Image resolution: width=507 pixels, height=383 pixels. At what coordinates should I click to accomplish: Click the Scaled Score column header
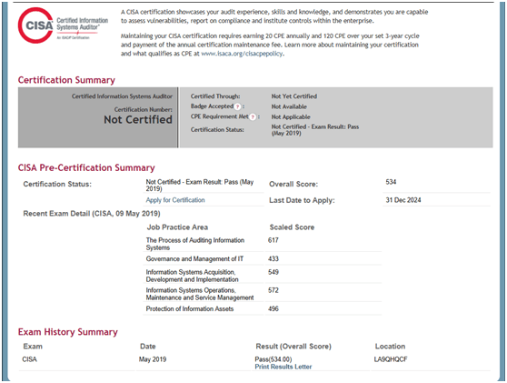292,227
